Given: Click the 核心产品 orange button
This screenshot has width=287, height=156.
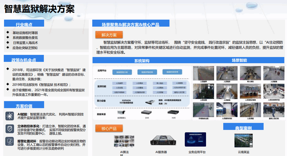Looking at the screenshot, I should coord(109,129).
